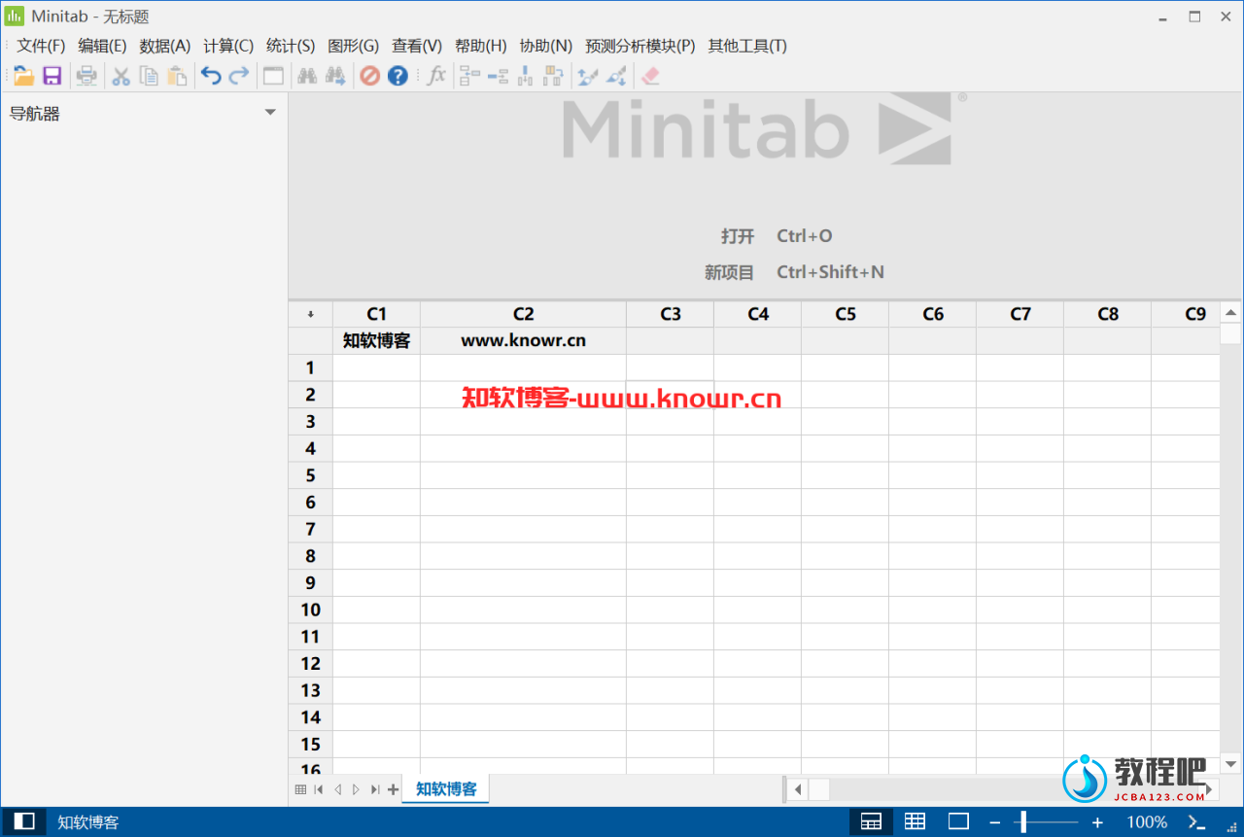Click the horizontal scrollbar left arrow
This screenshot has width=1244, height=837.
[798, 788]
